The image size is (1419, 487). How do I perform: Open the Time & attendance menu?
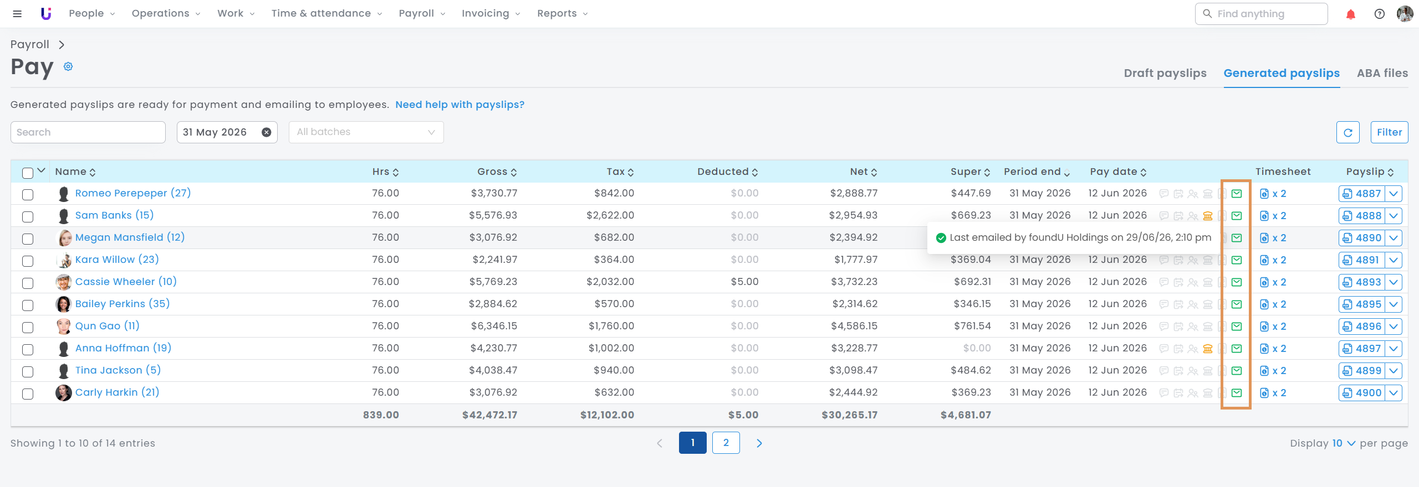coord(326,13)
